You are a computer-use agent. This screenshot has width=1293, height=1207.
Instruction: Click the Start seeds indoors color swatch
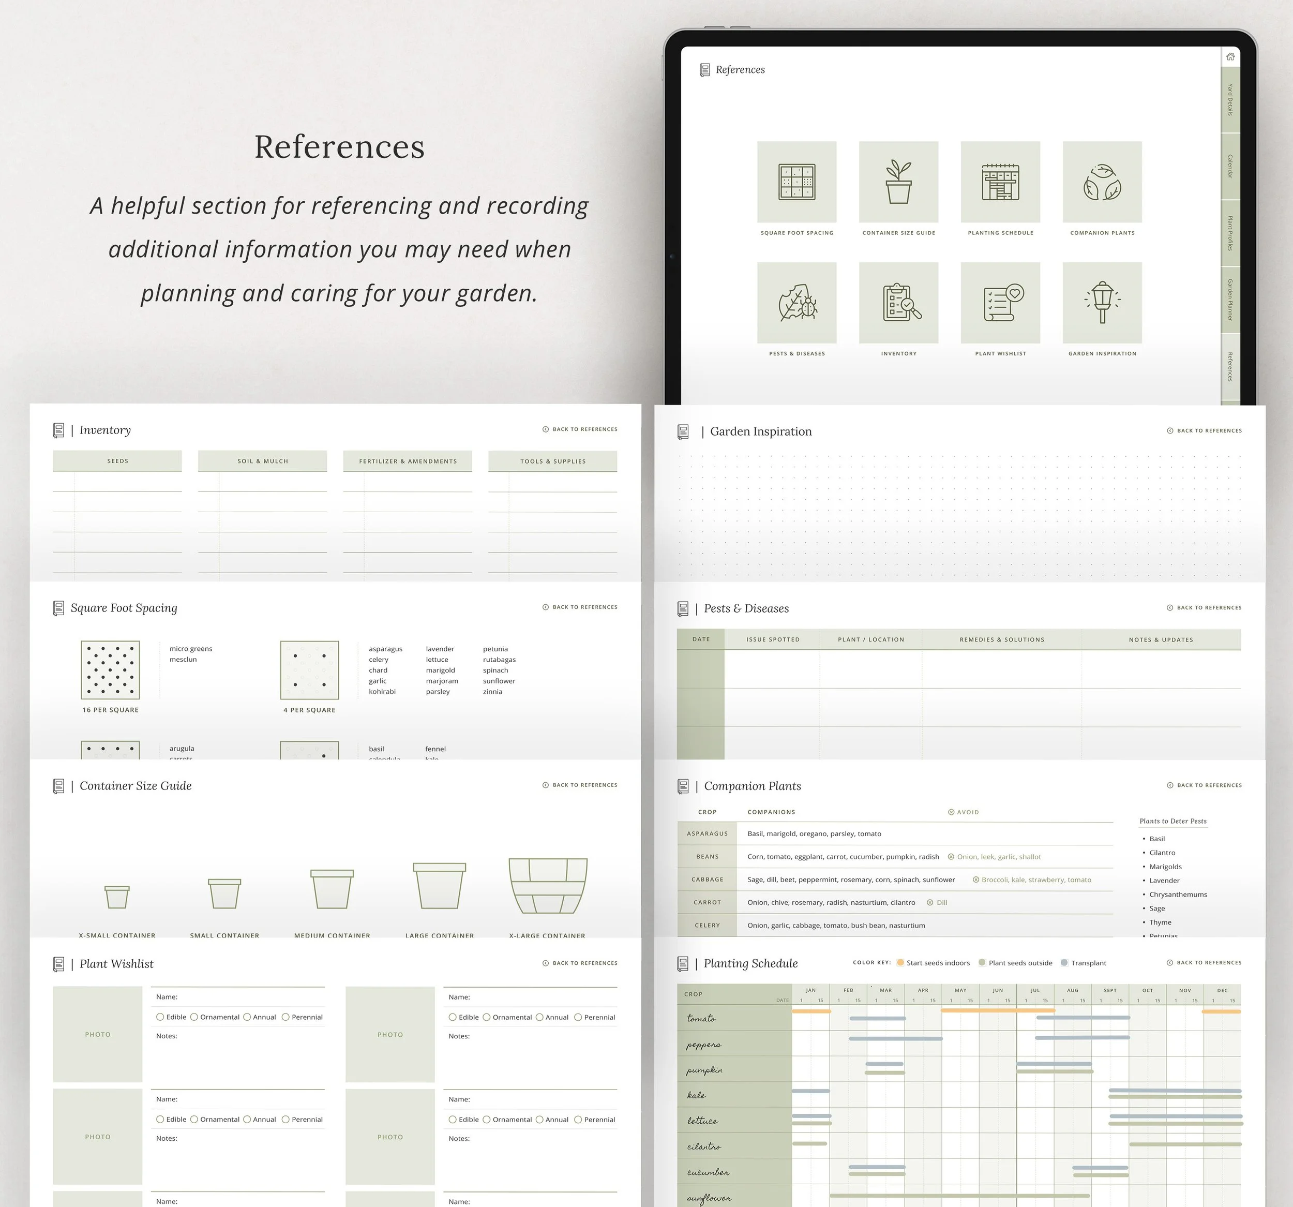coord(901,962)
